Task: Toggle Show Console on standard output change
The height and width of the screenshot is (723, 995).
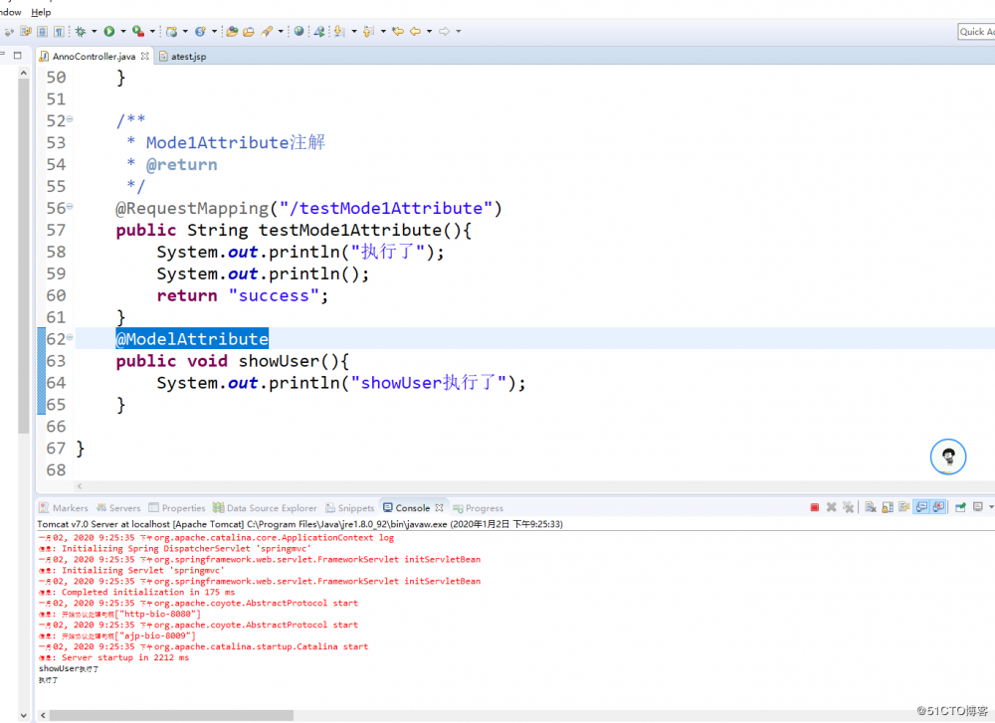Action: [x=921, y=507]
